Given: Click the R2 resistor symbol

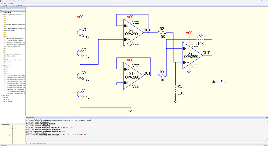Looking at the screenshot, I should [162, 32].
